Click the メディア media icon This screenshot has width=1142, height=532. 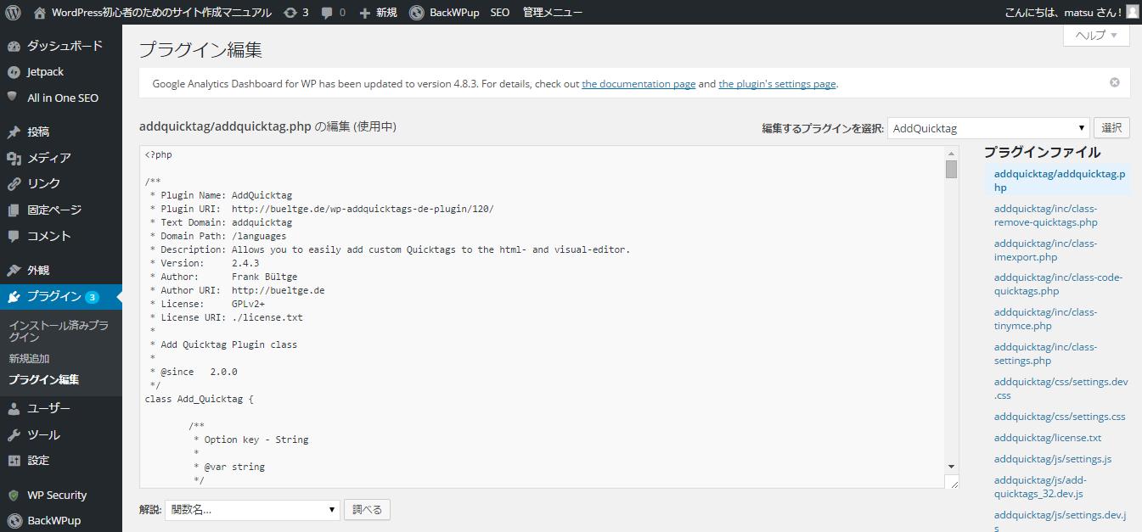14,158
